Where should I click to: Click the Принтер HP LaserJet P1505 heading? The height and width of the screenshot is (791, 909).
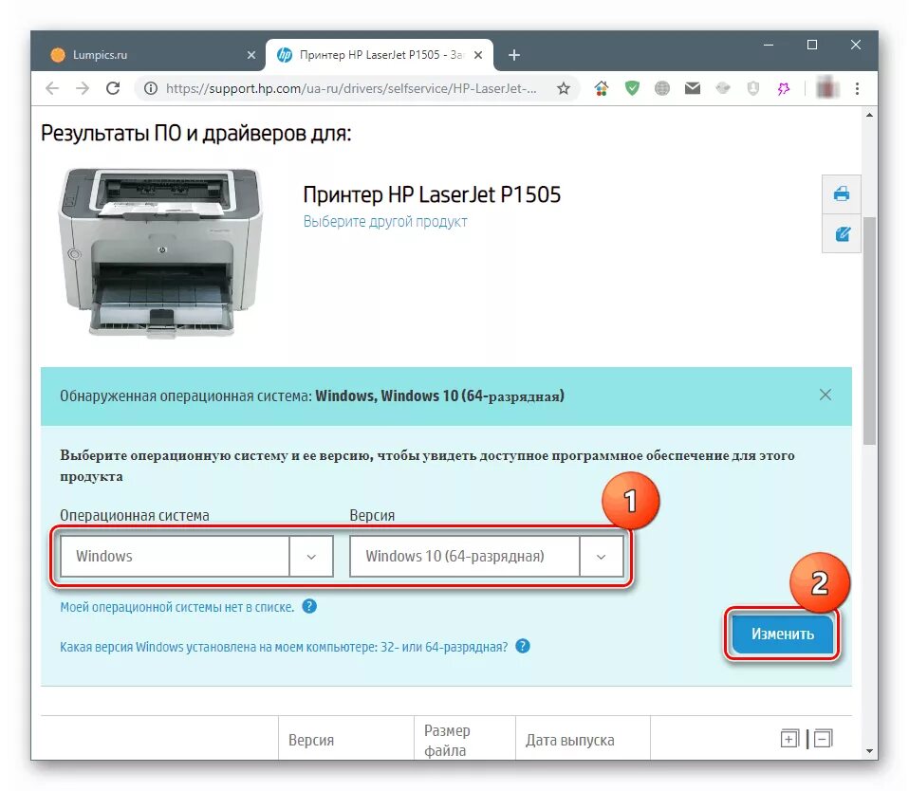432,194
